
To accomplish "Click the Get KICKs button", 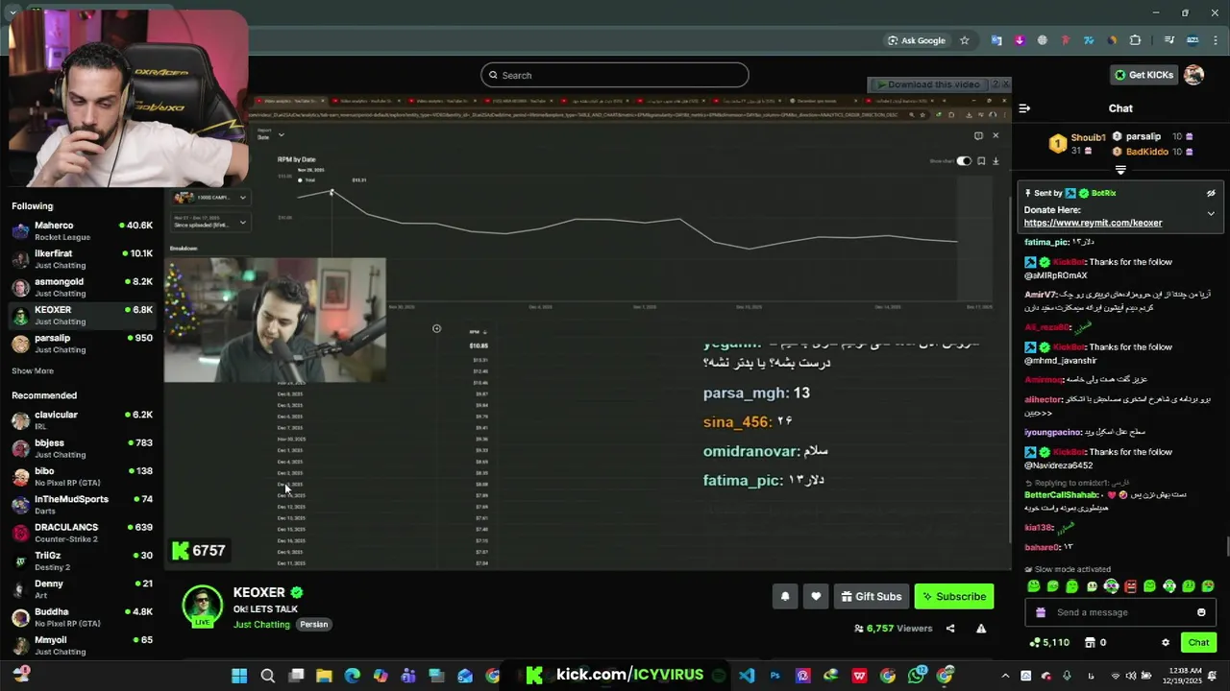I will (x=1144, y=75).
